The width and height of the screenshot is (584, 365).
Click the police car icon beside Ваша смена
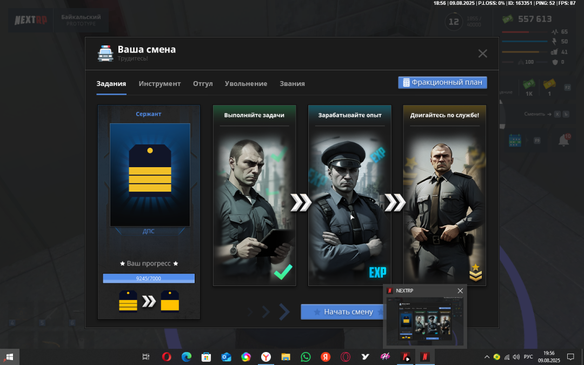pyautogui.click(x=105, y=53)
